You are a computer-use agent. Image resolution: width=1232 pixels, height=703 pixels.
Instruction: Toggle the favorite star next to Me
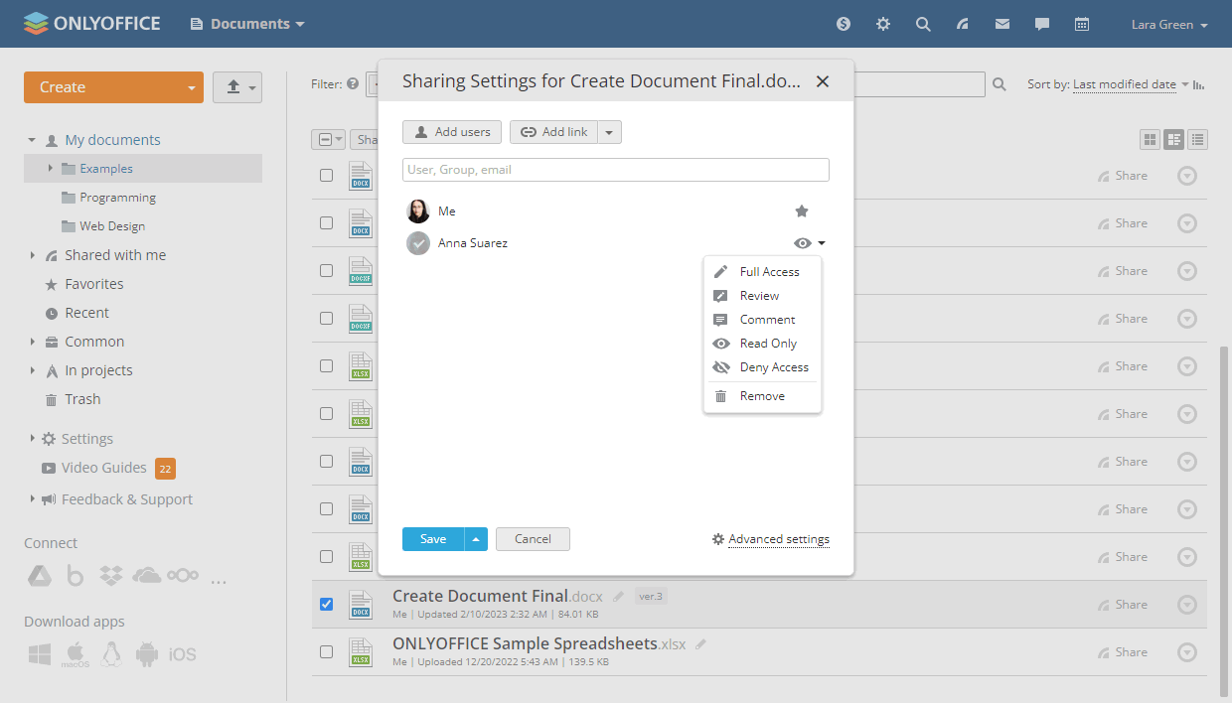[x=802, y=211]
